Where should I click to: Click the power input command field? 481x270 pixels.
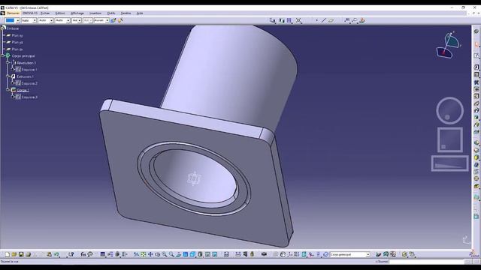coord(426,262)
